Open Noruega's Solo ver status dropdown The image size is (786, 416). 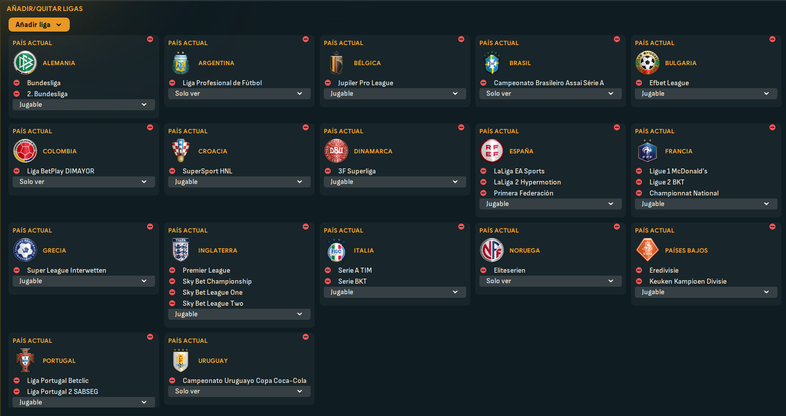pyautogui.click(x=551, y=281)
